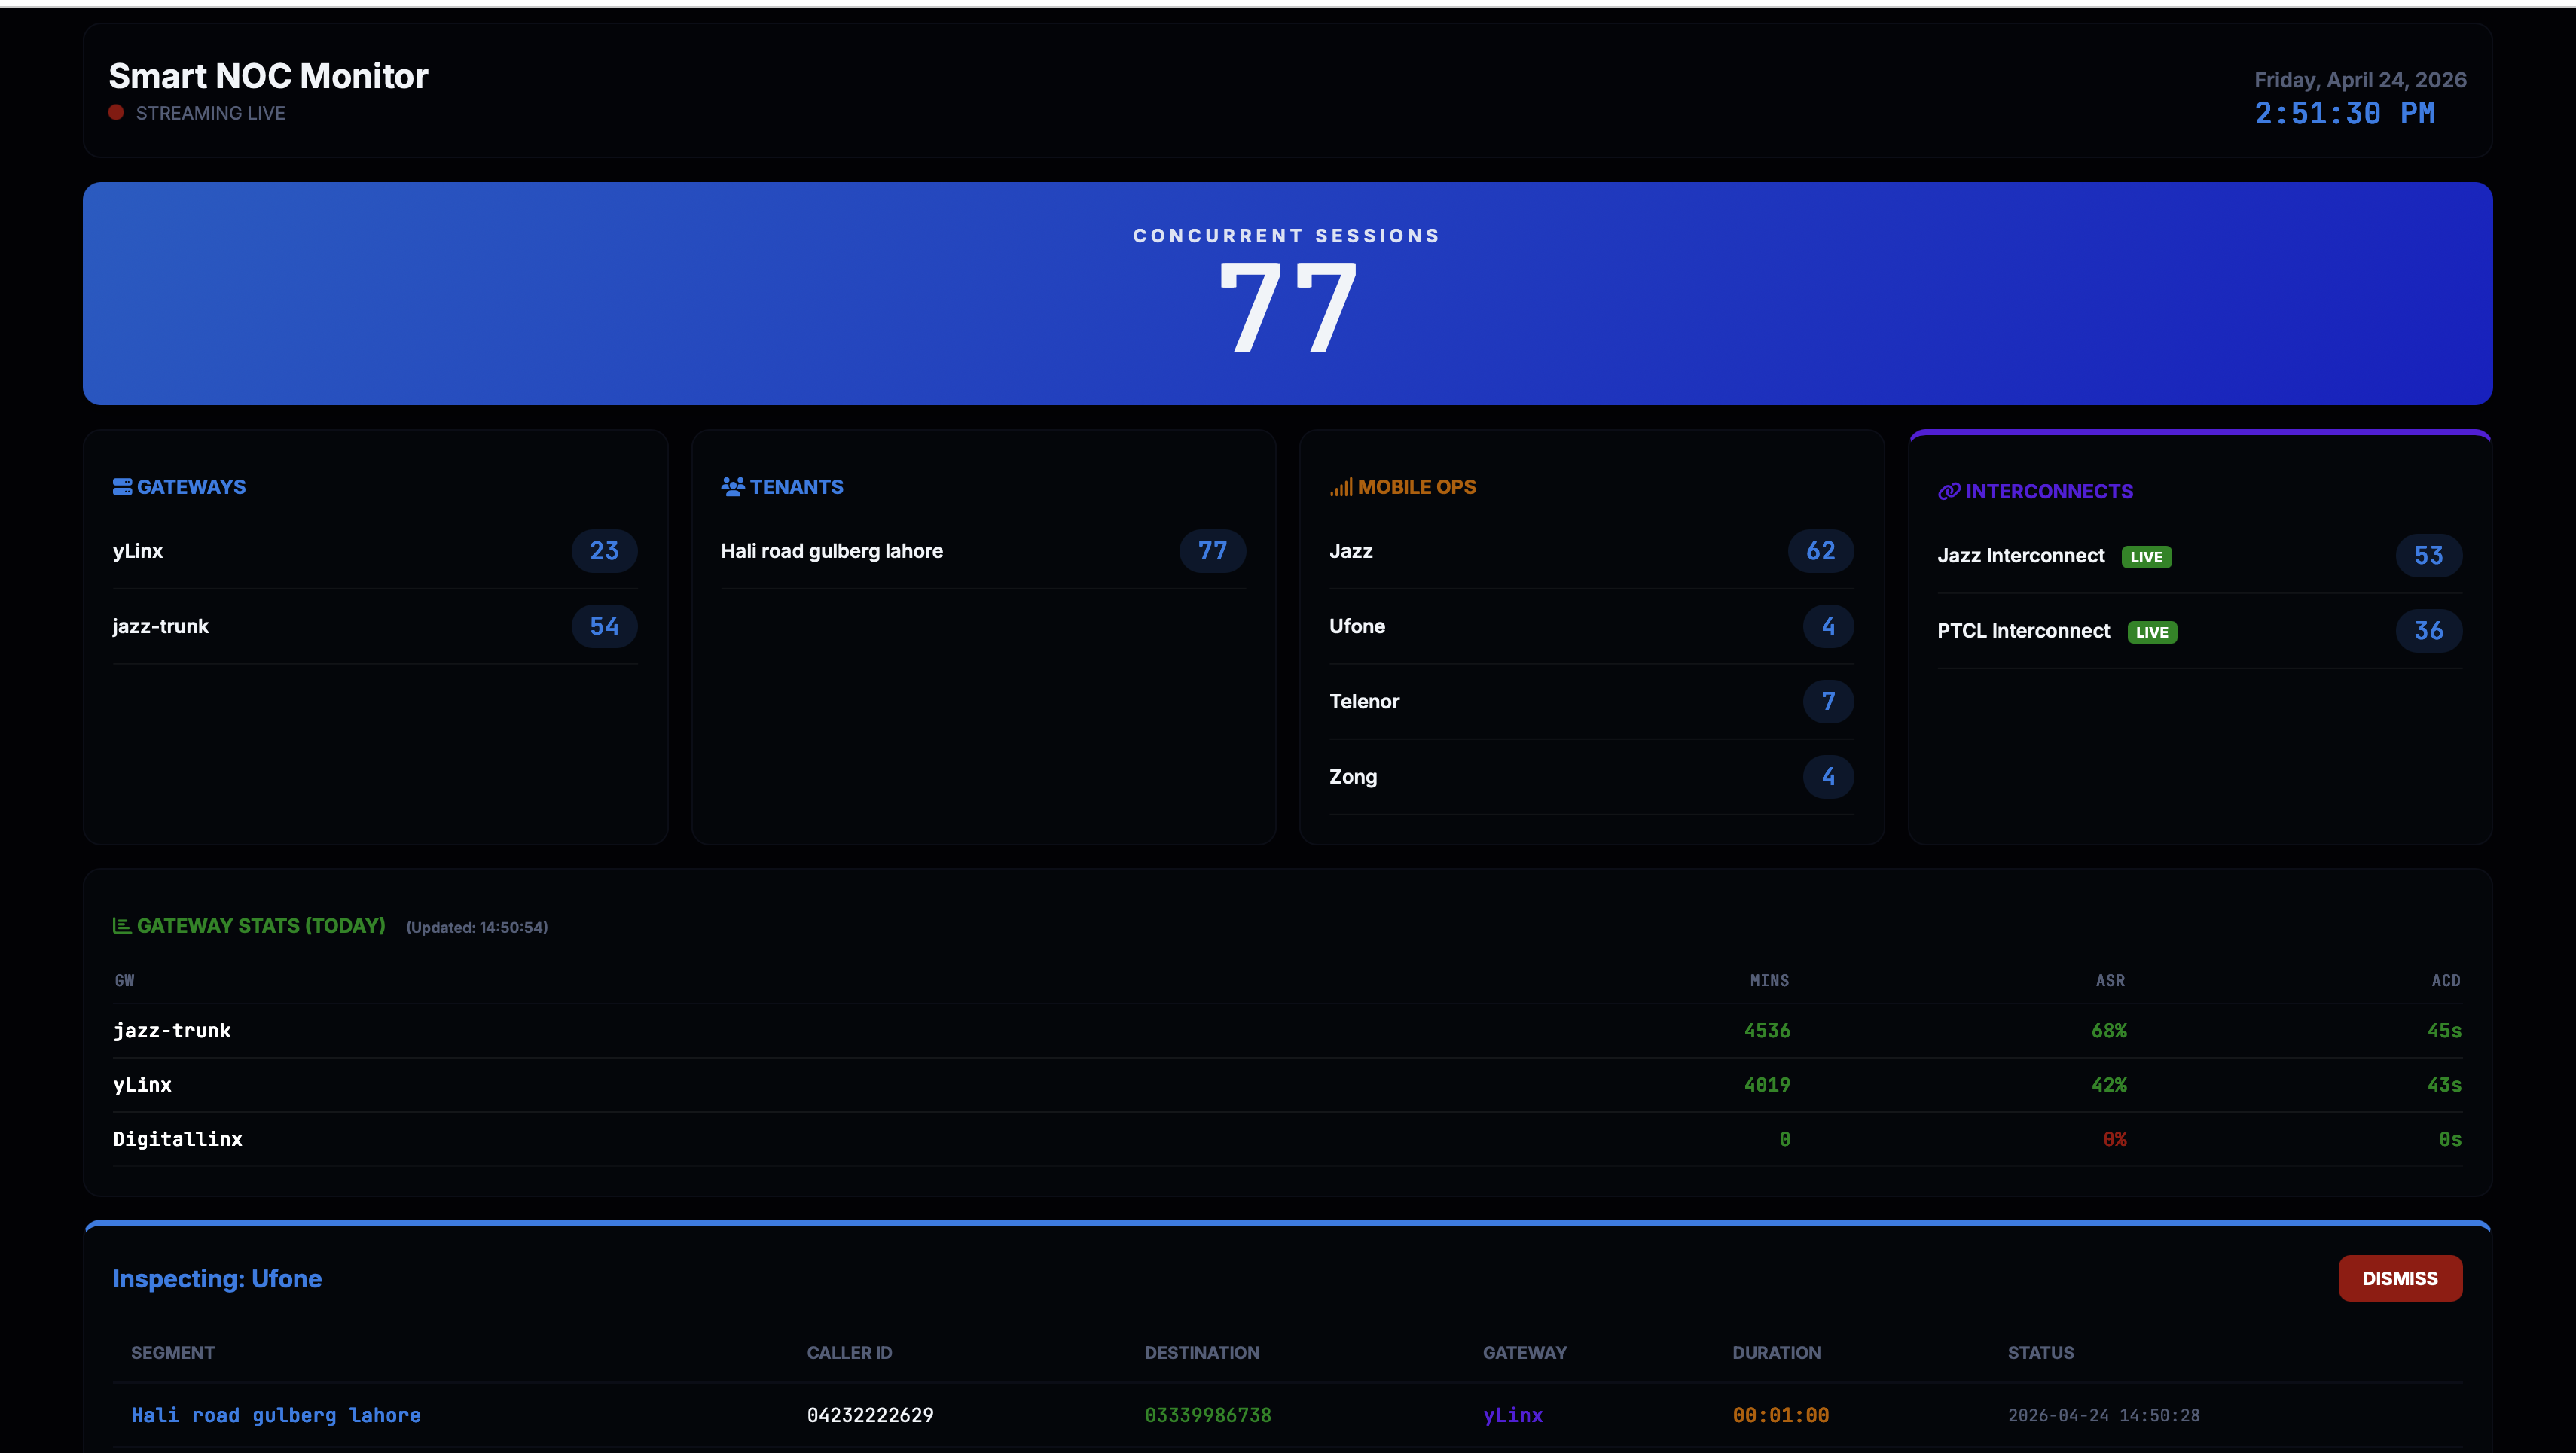This screenshot has width=2576, height=1453.
Task: Click the yLinx gateway link in call row
Action: click(x=1513, y=1415)
